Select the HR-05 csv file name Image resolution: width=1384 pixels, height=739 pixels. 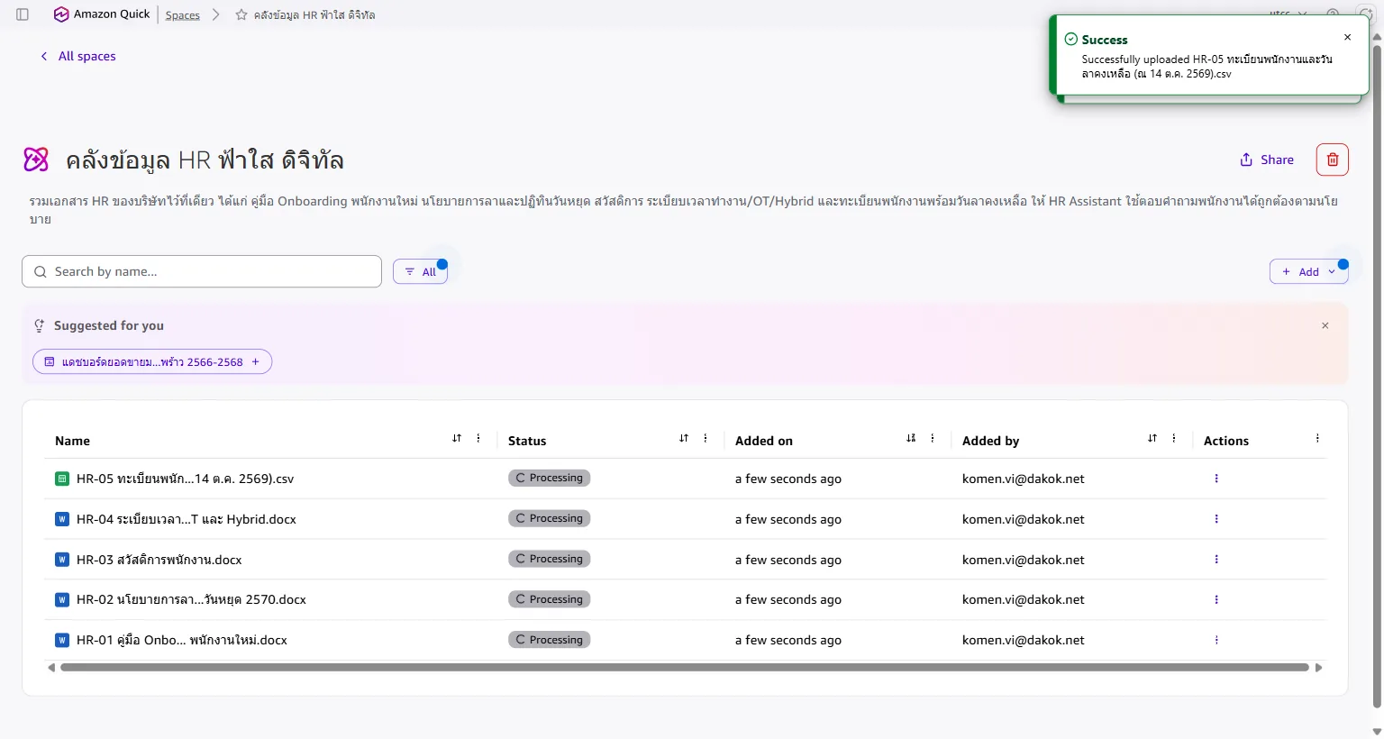point(185,479)
